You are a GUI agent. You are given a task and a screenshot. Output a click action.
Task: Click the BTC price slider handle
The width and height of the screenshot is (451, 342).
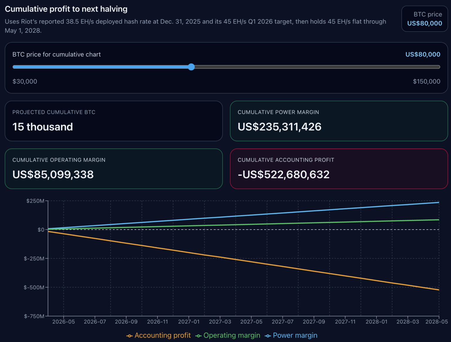(x=191, y=67)
